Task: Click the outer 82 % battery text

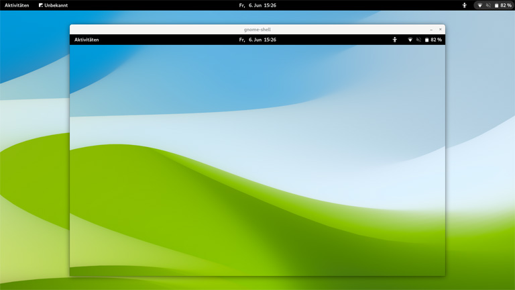Action: 506,5
